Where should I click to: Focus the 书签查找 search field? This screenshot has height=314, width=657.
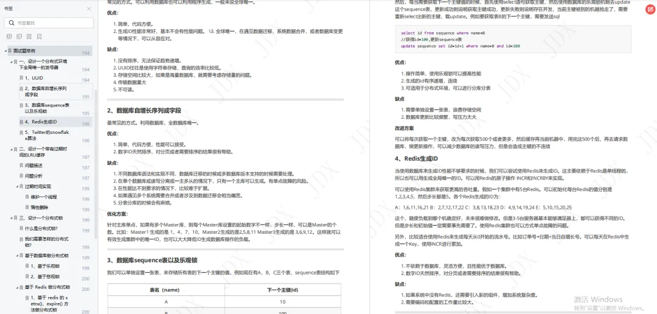pos(49,23)
